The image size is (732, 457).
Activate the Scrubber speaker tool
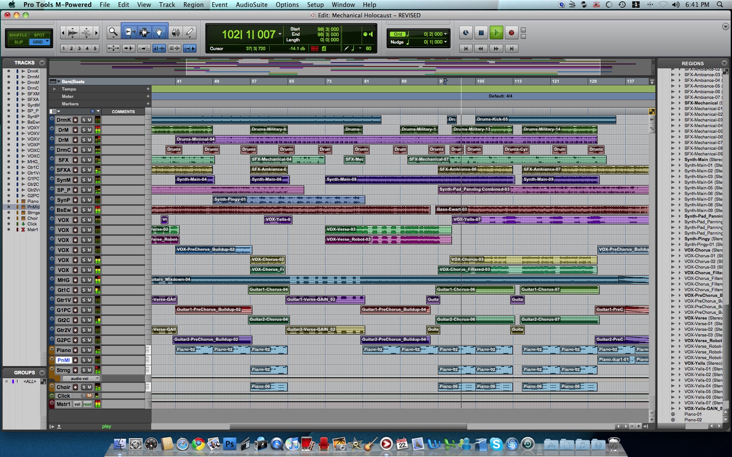tap(175, 32)
